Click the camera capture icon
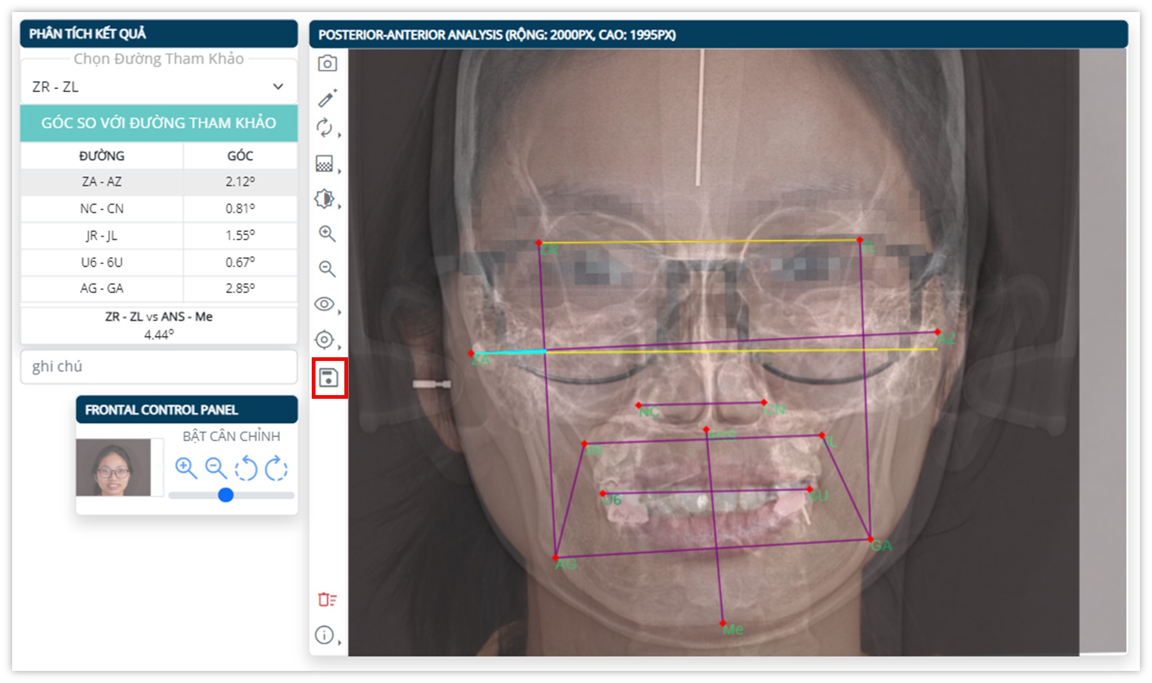The image size is (1152, 683). (327, 64)
